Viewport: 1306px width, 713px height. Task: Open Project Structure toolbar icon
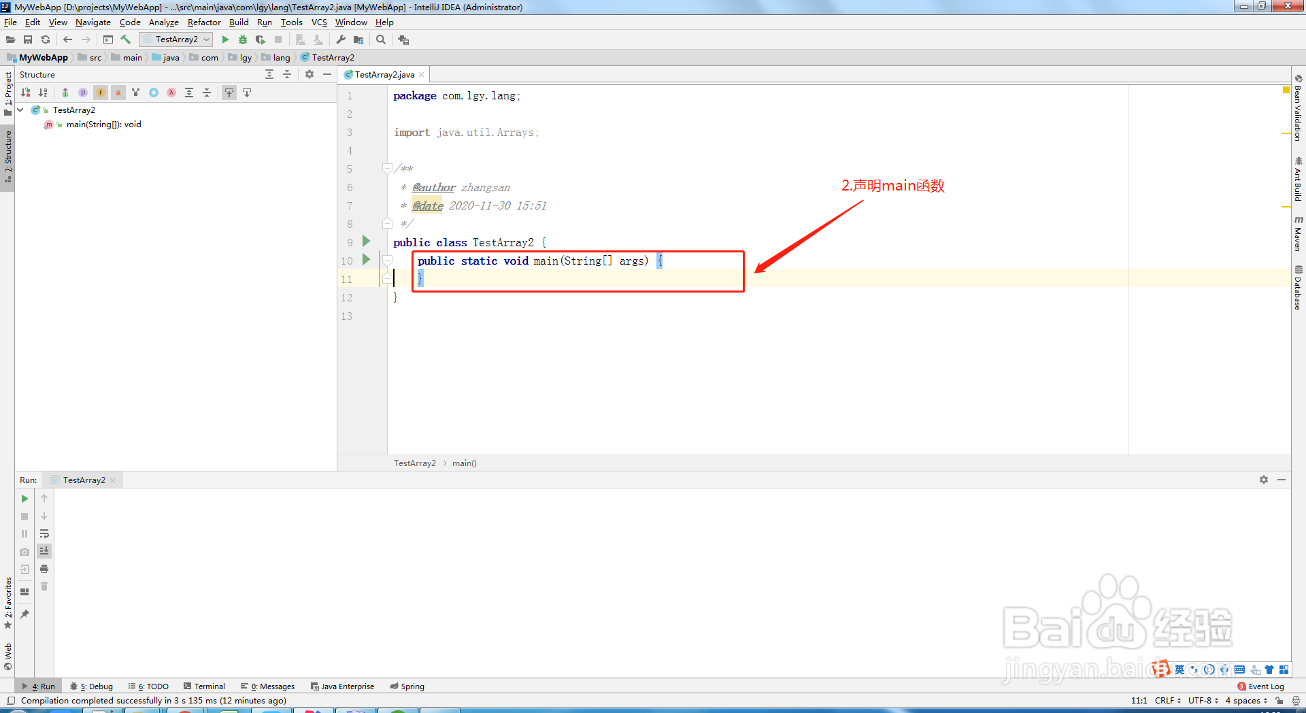pos(358,40)
